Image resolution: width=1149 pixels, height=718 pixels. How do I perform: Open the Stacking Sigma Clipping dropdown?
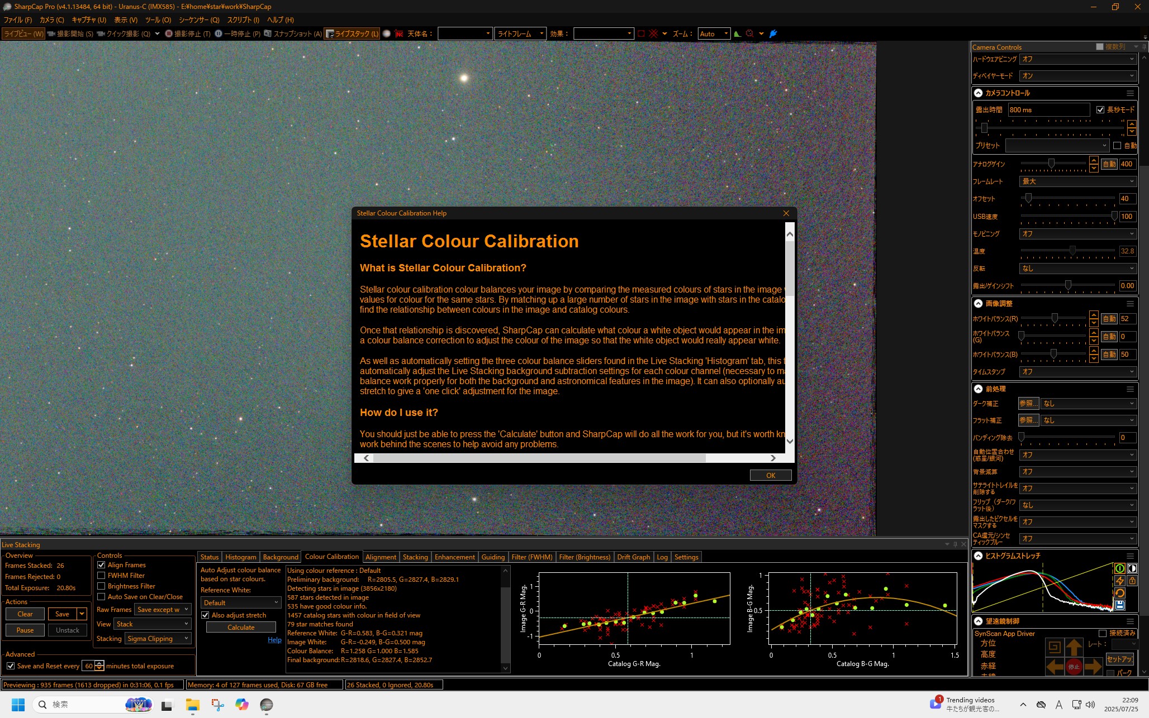pyautogui.click(x=158, y=639)
